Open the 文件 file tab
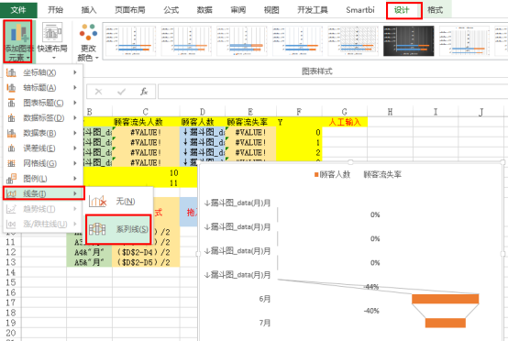Viewport: 508px width, 341px height. [18, 10]
